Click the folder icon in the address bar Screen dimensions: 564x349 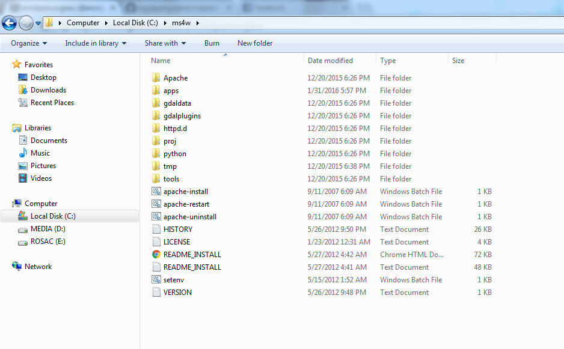49,23
